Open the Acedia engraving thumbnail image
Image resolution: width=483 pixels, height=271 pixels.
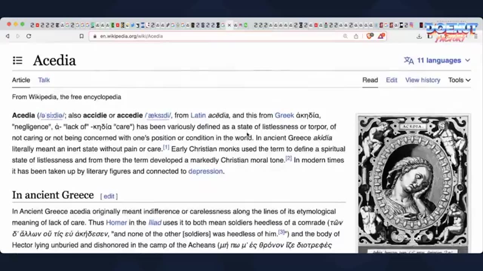(x=413, y=181)
